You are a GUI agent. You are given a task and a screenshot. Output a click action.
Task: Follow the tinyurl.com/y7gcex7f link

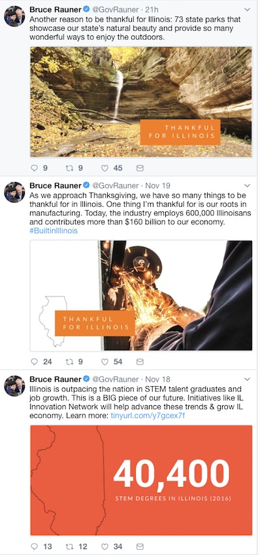pos(148,416)
